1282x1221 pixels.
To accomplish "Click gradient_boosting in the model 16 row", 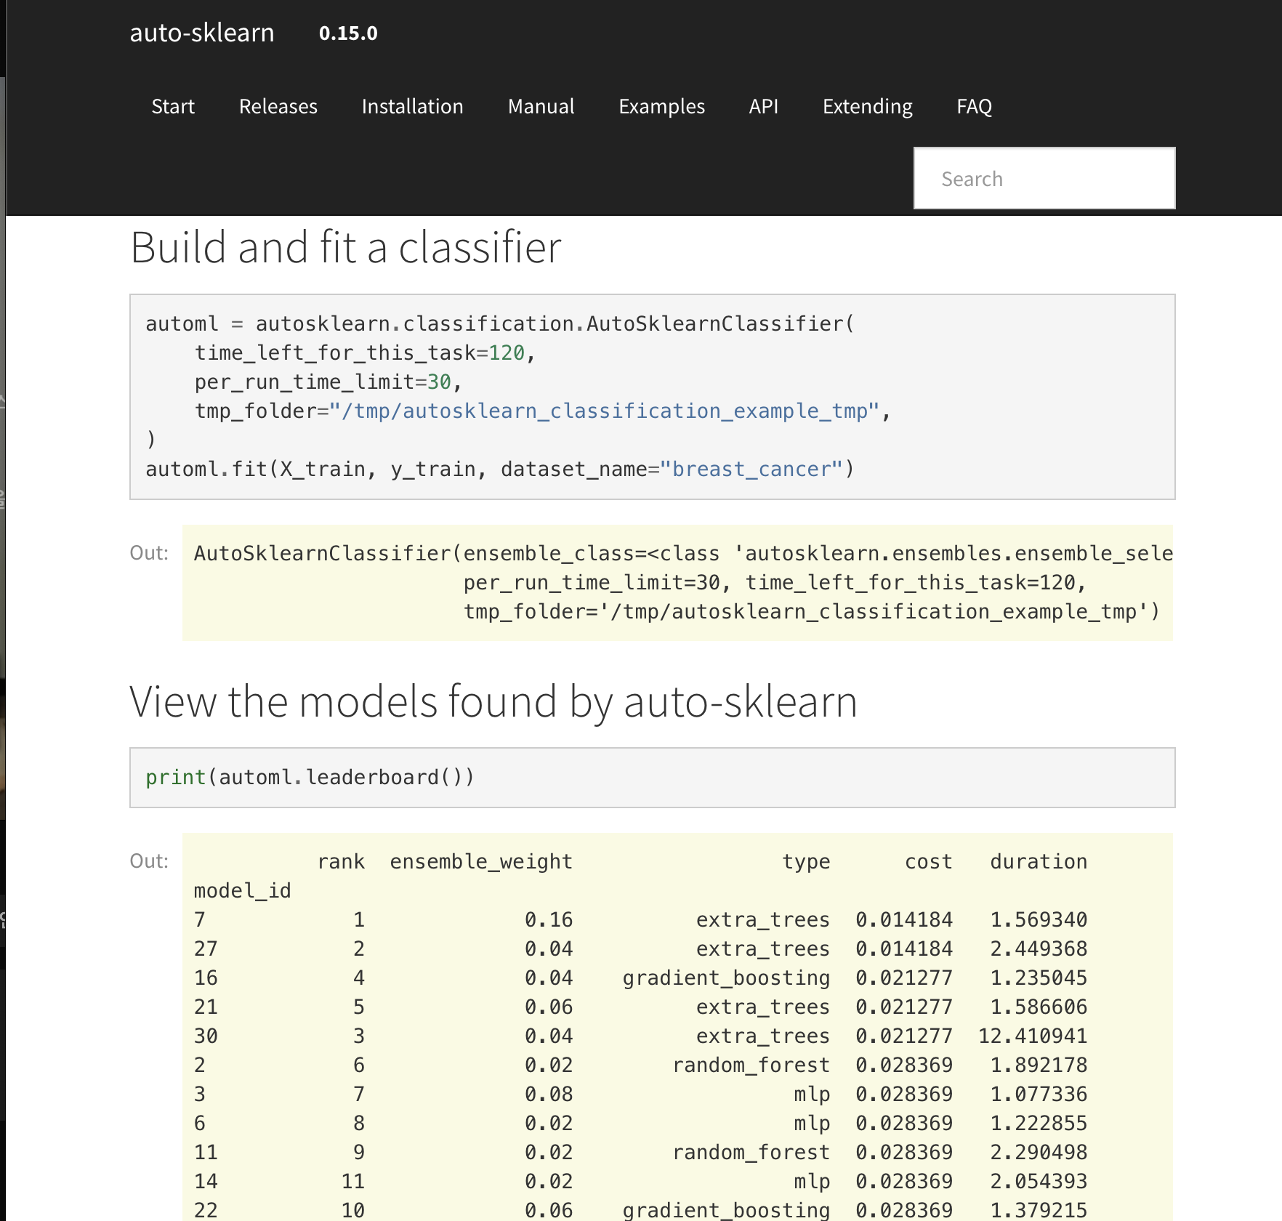I will click(x=726, y=978).
